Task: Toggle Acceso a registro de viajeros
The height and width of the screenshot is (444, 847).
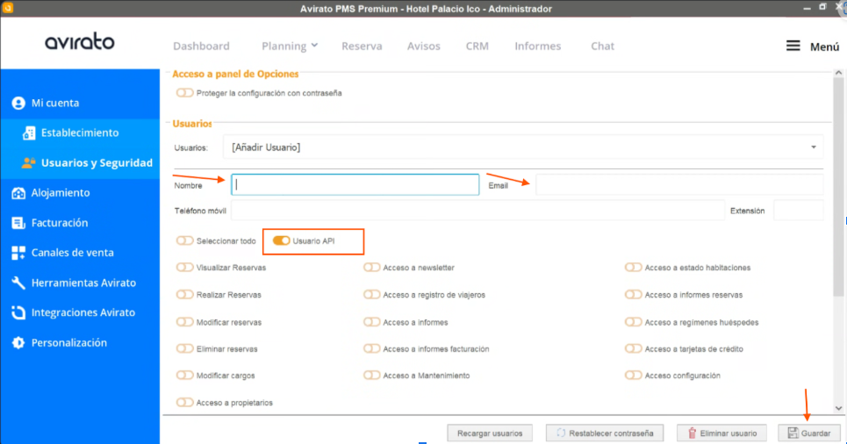Action: pos(371,295)
